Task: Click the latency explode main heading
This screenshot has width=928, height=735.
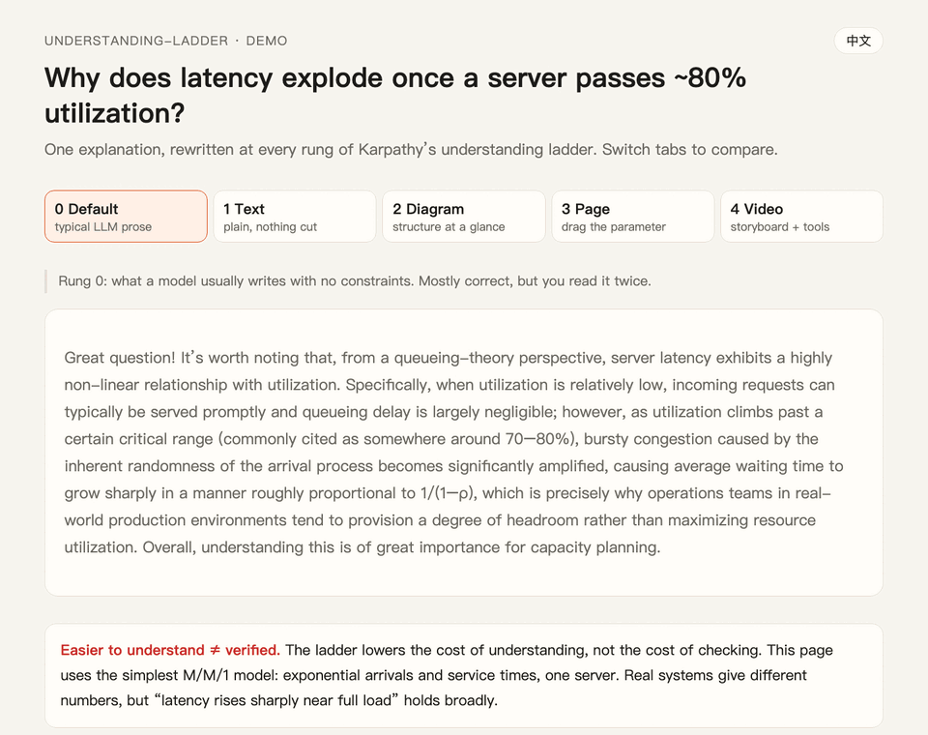Action: tap(395, 96)
